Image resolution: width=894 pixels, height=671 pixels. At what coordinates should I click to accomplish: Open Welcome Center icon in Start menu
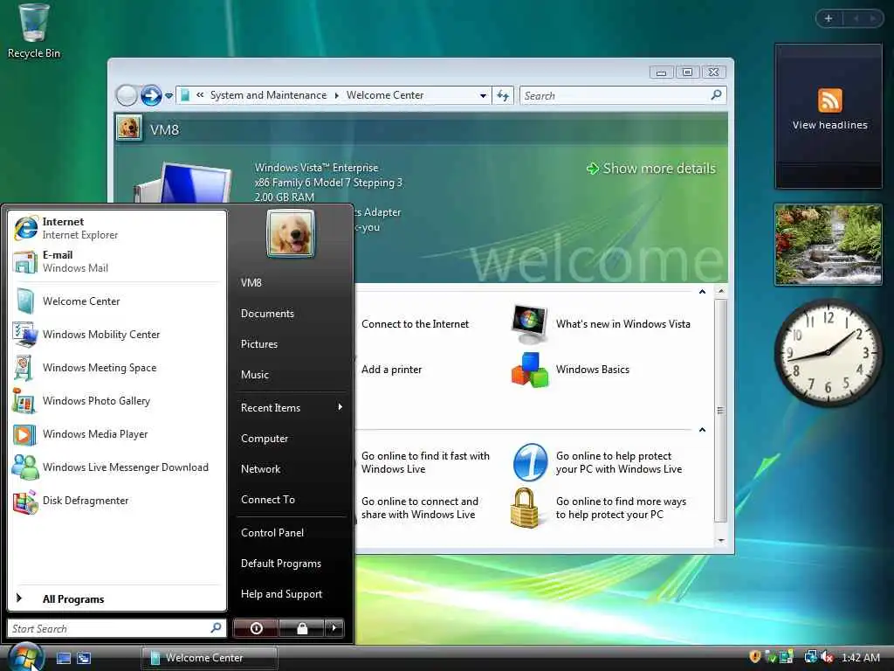(25, 301)
